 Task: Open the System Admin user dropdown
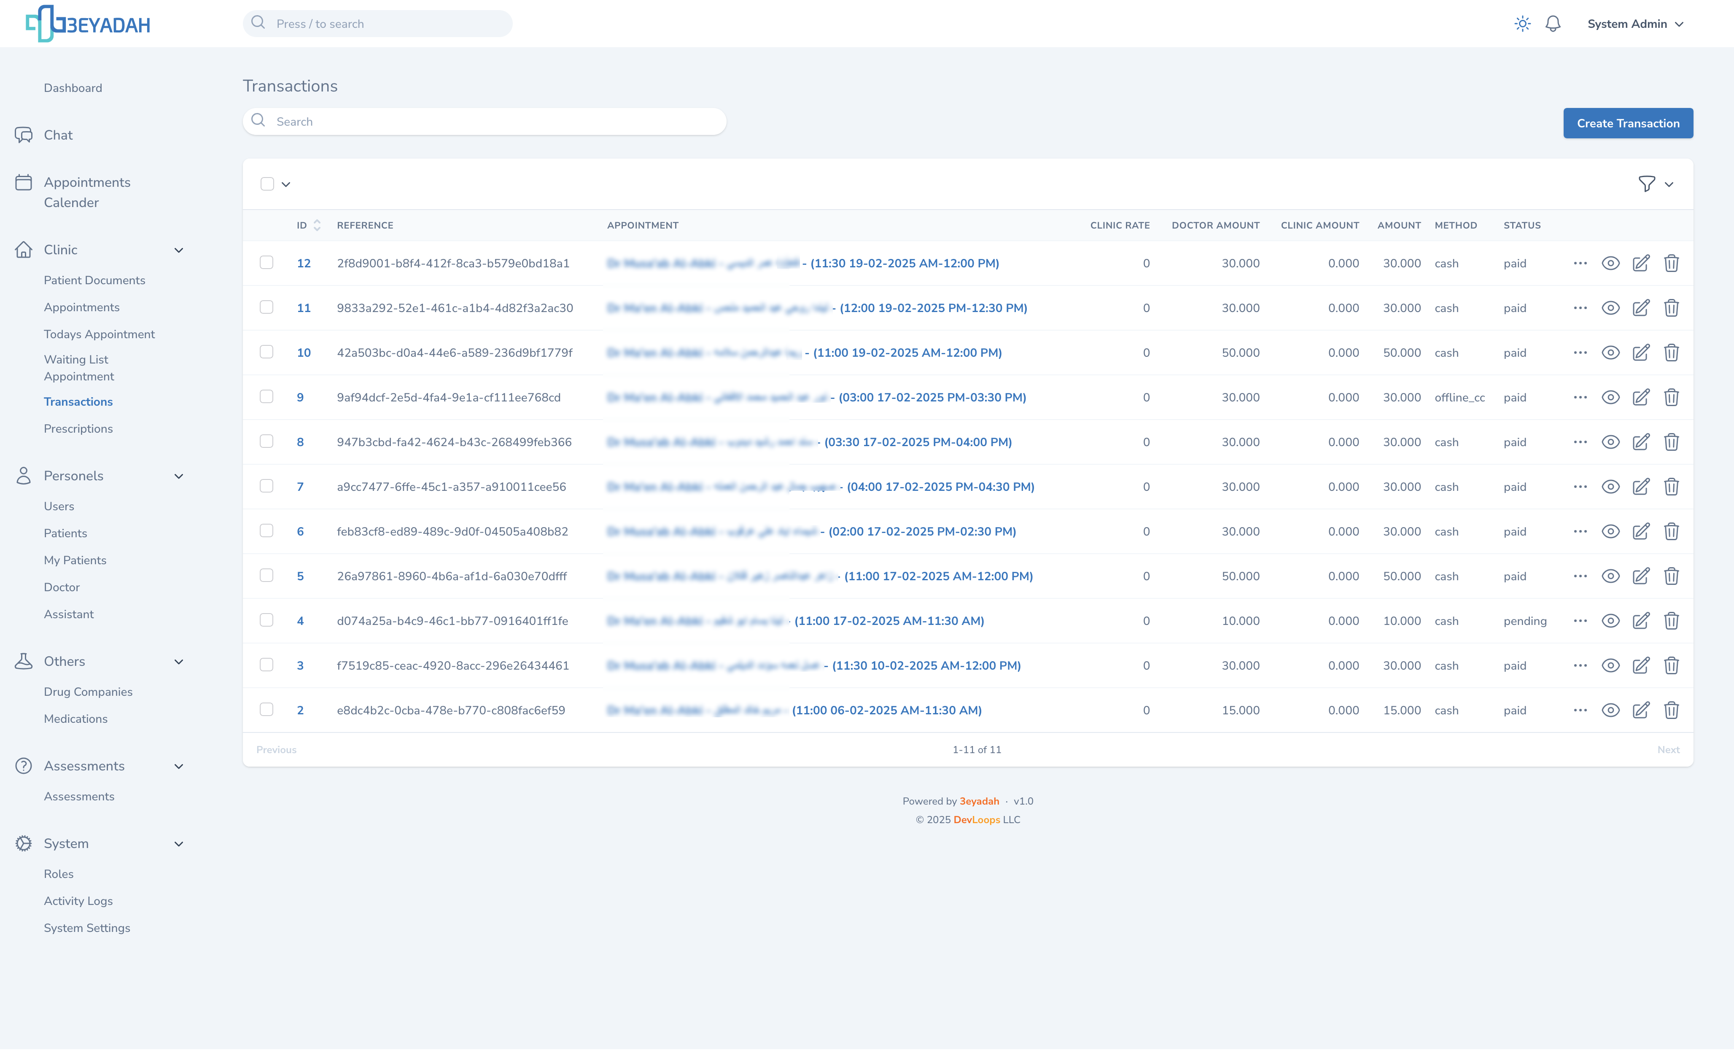(1634, 24)
